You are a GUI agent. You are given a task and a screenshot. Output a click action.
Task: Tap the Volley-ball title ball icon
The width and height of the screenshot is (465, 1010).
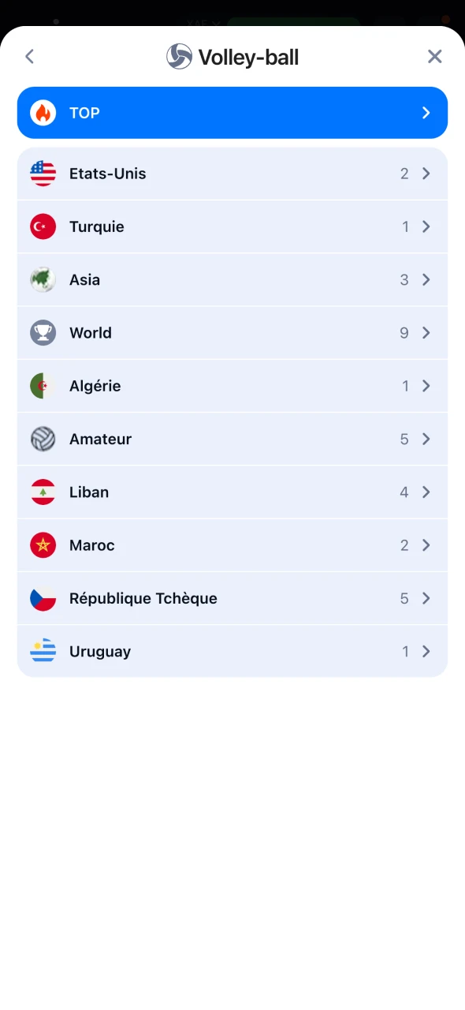pos(179,57)
